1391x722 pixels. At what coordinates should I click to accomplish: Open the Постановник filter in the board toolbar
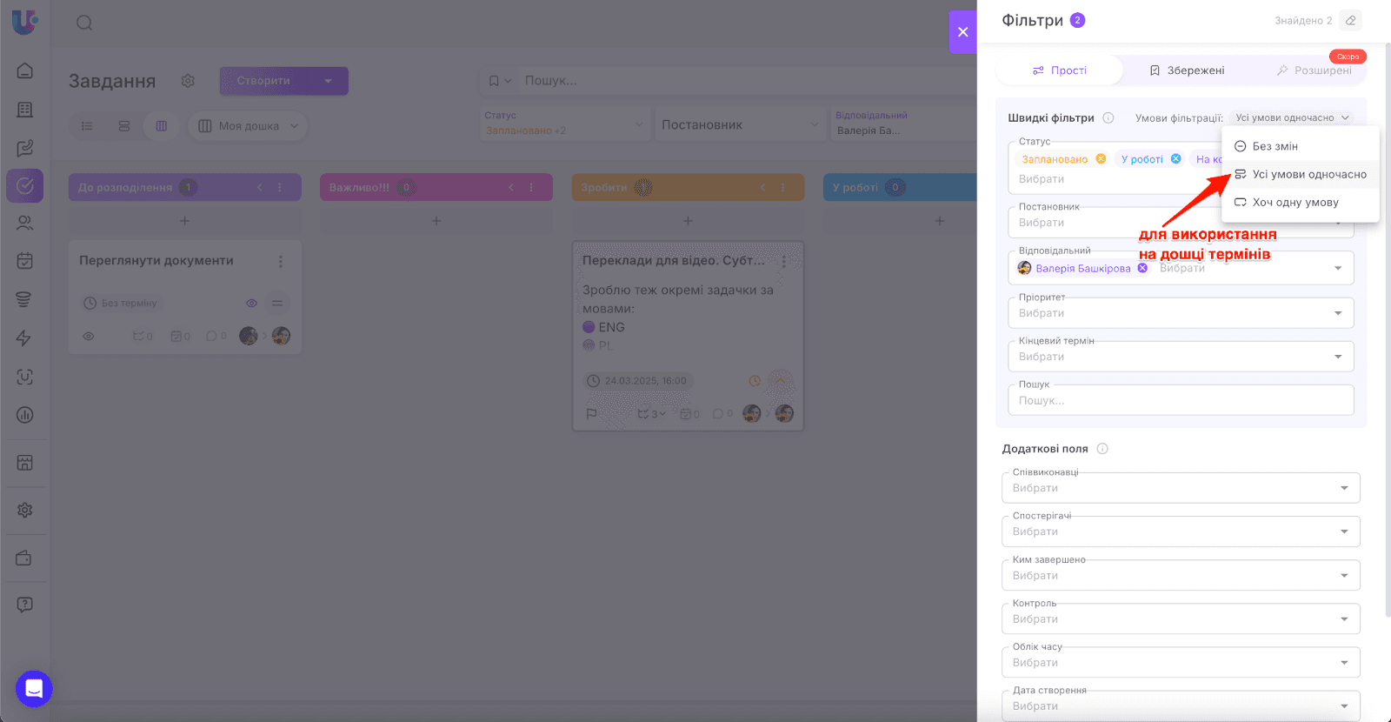[x=740, y=124]
